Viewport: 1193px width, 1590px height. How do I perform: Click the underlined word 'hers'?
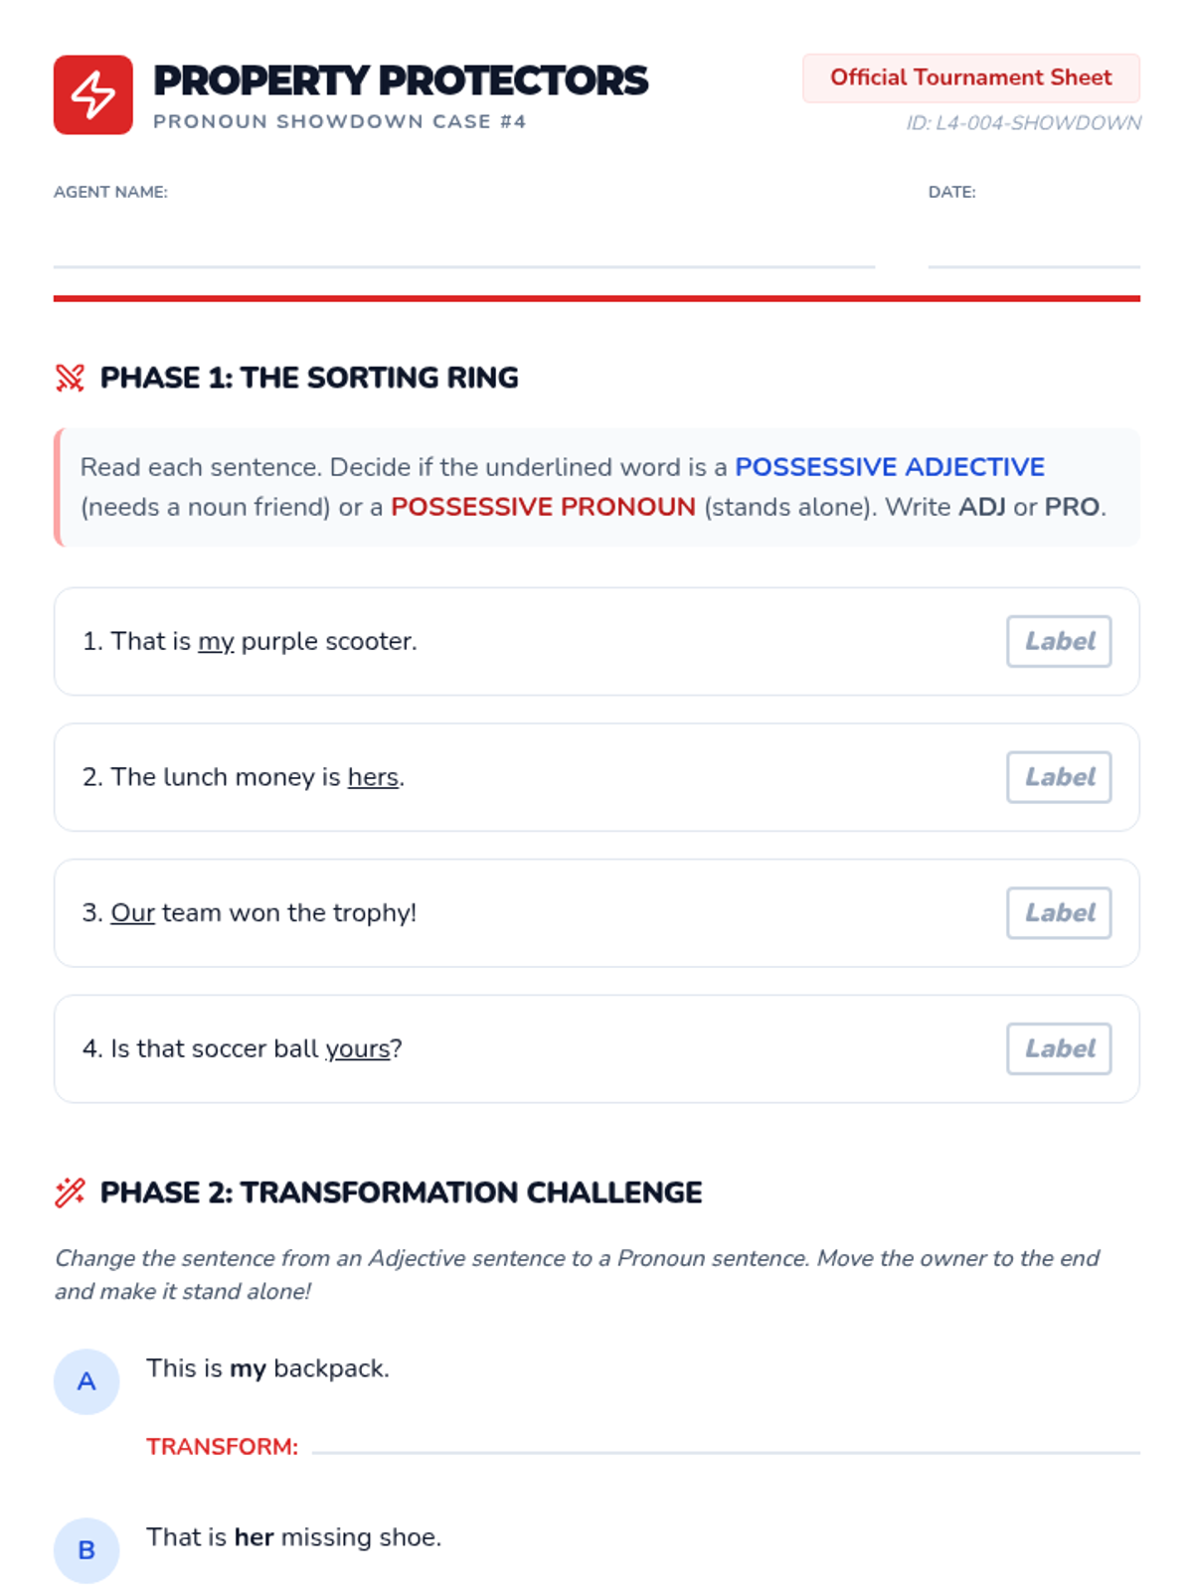click(x=373, y=777)
